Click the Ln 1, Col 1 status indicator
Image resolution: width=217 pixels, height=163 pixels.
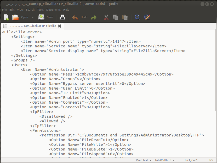(191, 160)
